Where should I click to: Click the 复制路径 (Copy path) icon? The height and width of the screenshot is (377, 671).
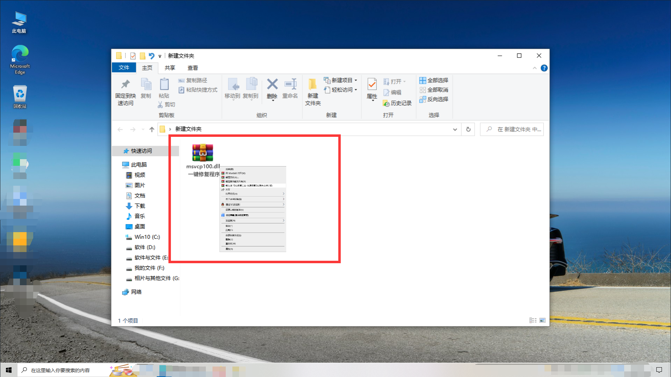point(182,80)
